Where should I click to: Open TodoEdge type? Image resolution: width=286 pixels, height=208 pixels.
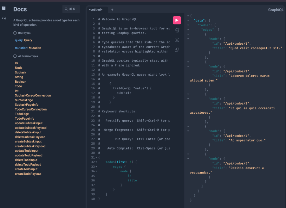22,114
